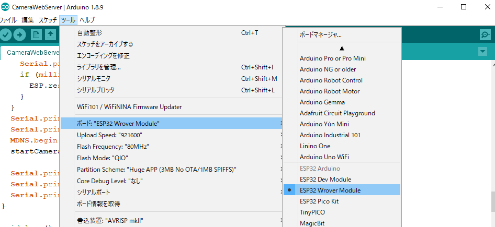Screen dimensions: 495x227
Task: Expand Partition Scheme Huge APP submenu
Action: (172, 170)
